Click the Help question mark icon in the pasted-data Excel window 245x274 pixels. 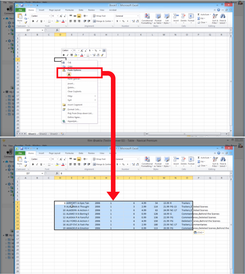[x=219, y=153]
